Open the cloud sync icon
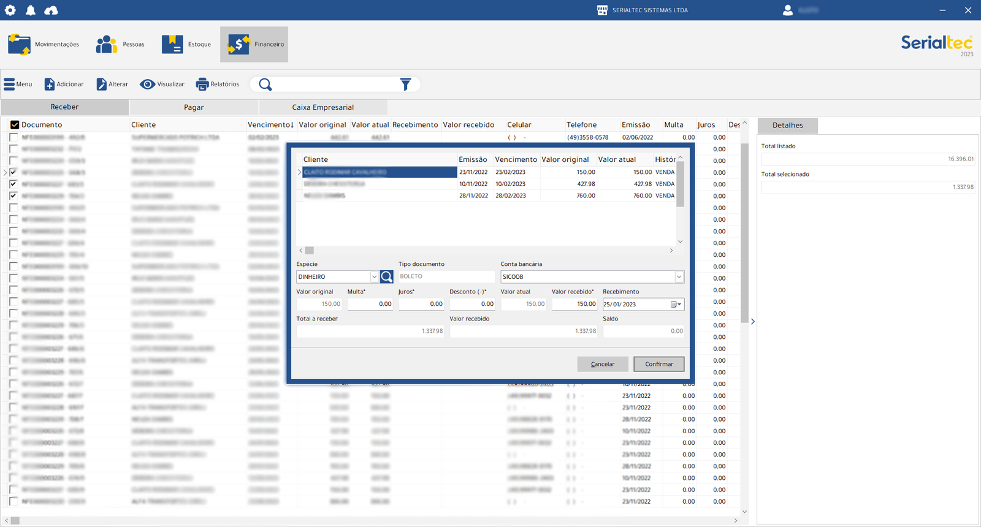 [x=52, y=10]
